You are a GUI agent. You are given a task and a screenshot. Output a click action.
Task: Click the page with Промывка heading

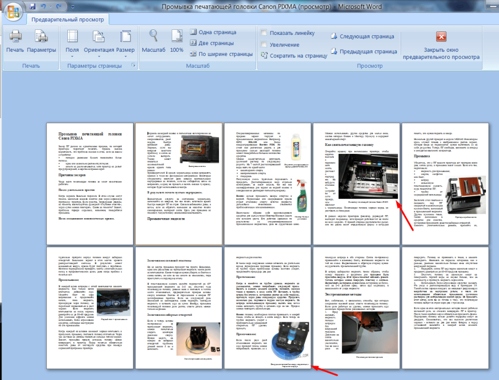(x=445, y=184)
